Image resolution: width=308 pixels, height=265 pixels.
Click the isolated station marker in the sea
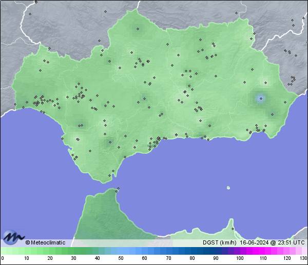[228, 188]
